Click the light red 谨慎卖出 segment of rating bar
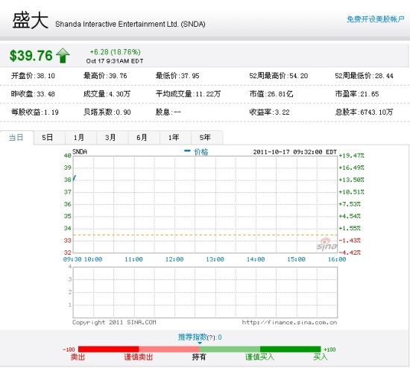Screen dimensions: 410x368 tap(169, 349)
